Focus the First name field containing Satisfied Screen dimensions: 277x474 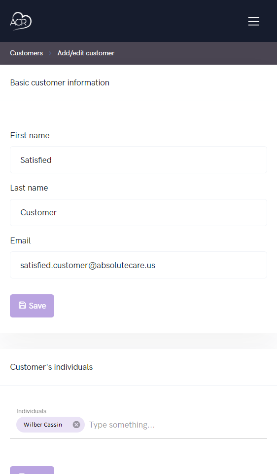[x=138, y=160]
